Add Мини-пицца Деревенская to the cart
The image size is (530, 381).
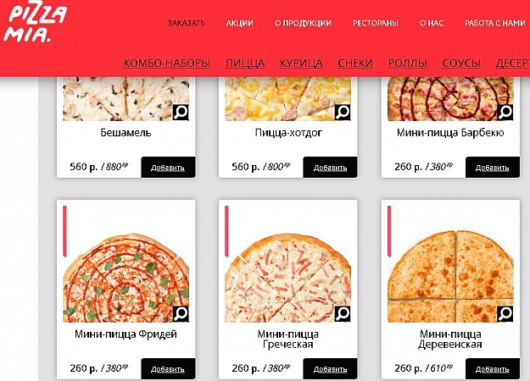click(x=493, y=369)
